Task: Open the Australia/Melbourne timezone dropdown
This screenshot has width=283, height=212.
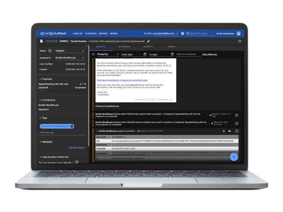Action: pos(165,34)
